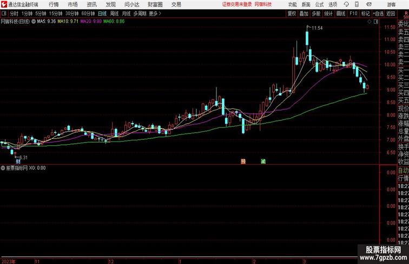
Task: Click the MA5: 9.36 indicator label
Action: tap(47, 22)
